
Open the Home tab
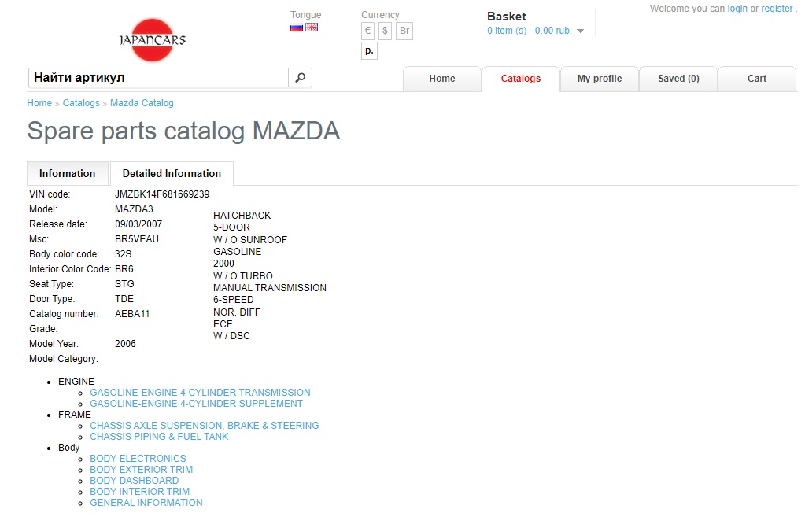click(x=441, y=79)
